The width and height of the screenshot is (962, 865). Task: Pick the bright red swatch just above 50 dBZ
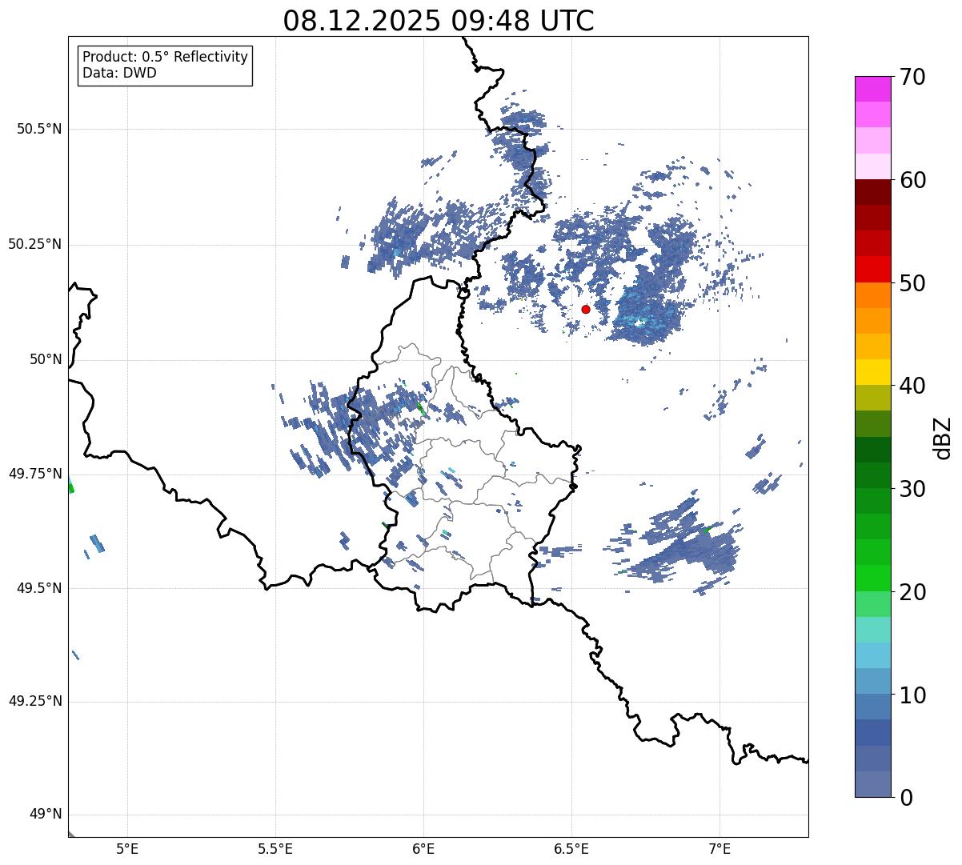coord(872,269)
